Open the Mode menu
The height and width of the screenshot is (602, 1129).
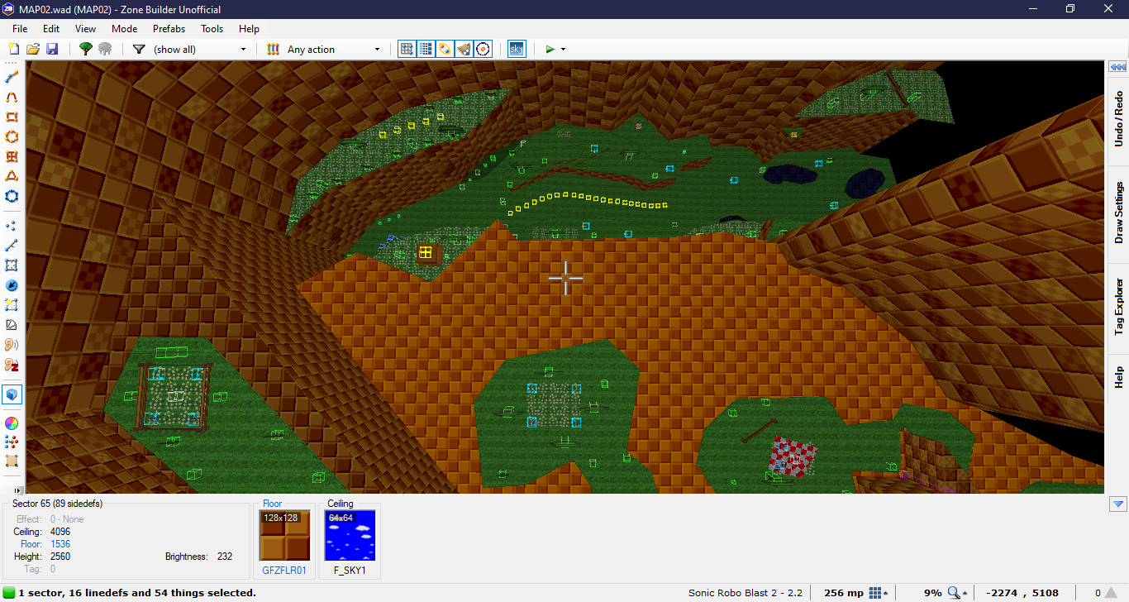tap(125, 28)
